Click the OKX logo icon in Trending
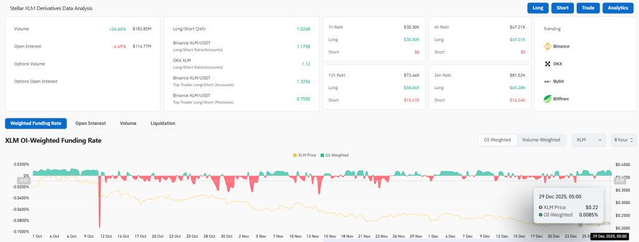The image size is (639, 242). [547, 64]
